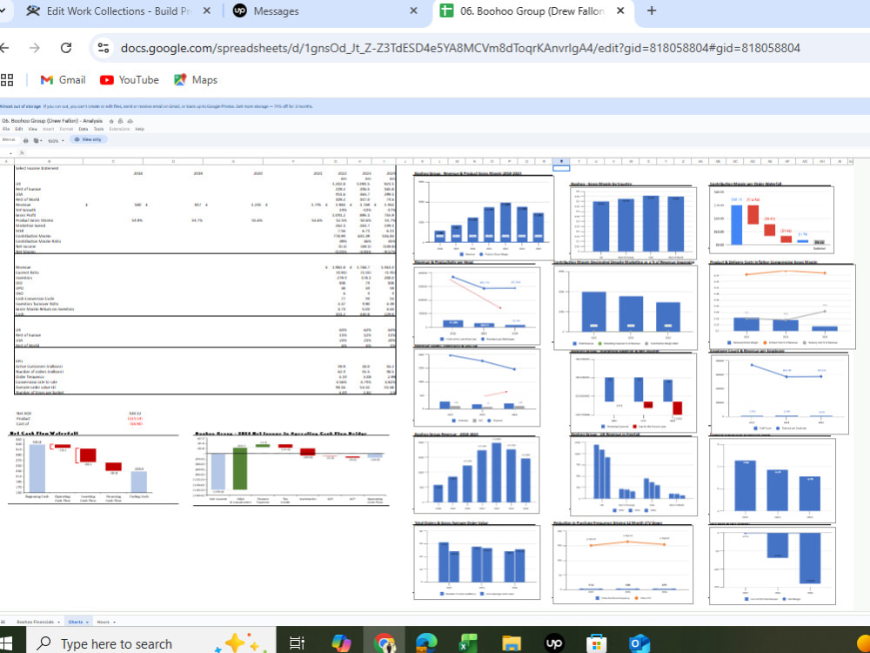Click the selected cell in column S
This screenshot has width=870, height=653.
pyautogui.click(x=561, y=168)
